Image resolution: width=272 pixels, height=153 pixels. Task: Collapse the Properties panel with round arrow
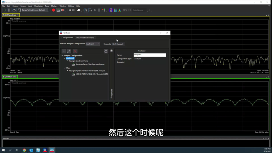coord(112,51)
